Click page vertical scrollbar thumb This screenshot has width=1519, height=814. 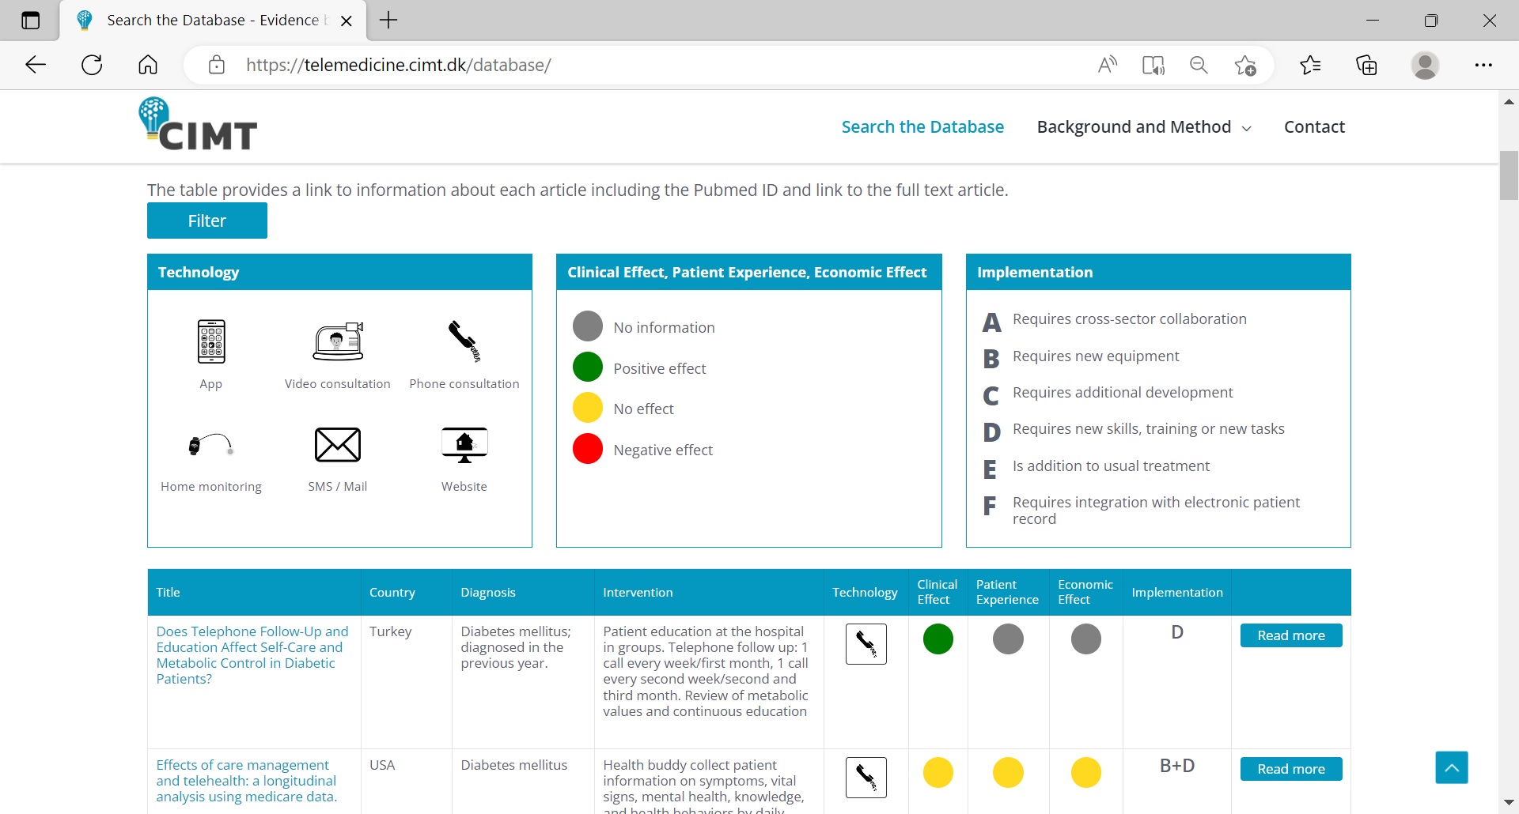(x=1509, y=175)
